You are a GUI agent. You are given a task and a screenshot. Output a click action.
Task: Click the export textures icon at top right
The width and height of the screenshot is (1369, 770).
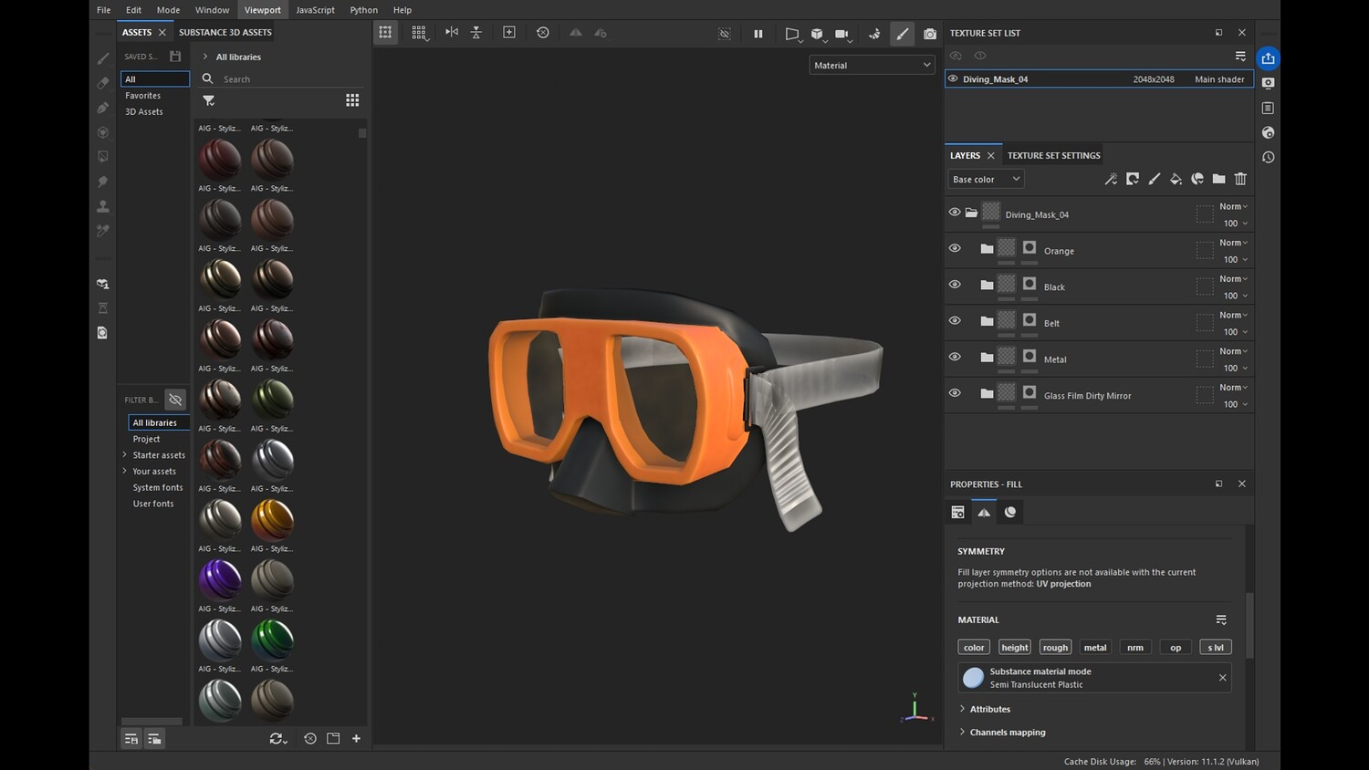pos(1268,58)
